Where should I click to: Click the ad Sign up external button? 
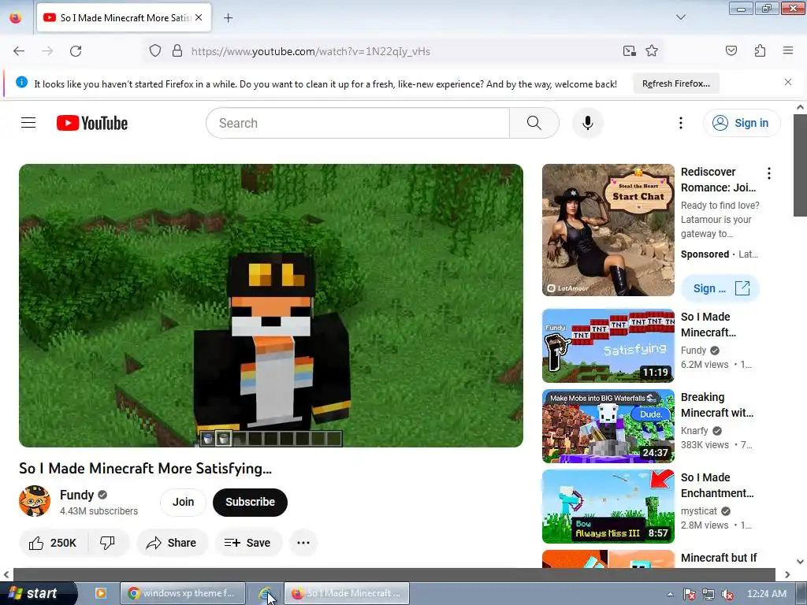(x=720, y=288)
